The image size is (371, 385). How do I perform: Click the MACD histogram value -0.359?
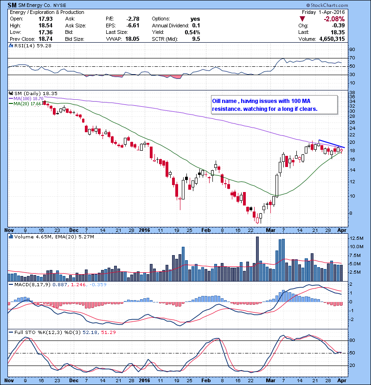98,285
